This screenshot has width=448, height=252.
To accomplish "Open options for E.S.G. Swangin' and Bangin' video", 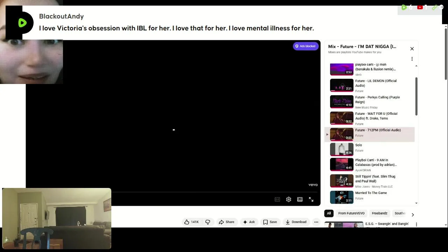I will point(416,224).
